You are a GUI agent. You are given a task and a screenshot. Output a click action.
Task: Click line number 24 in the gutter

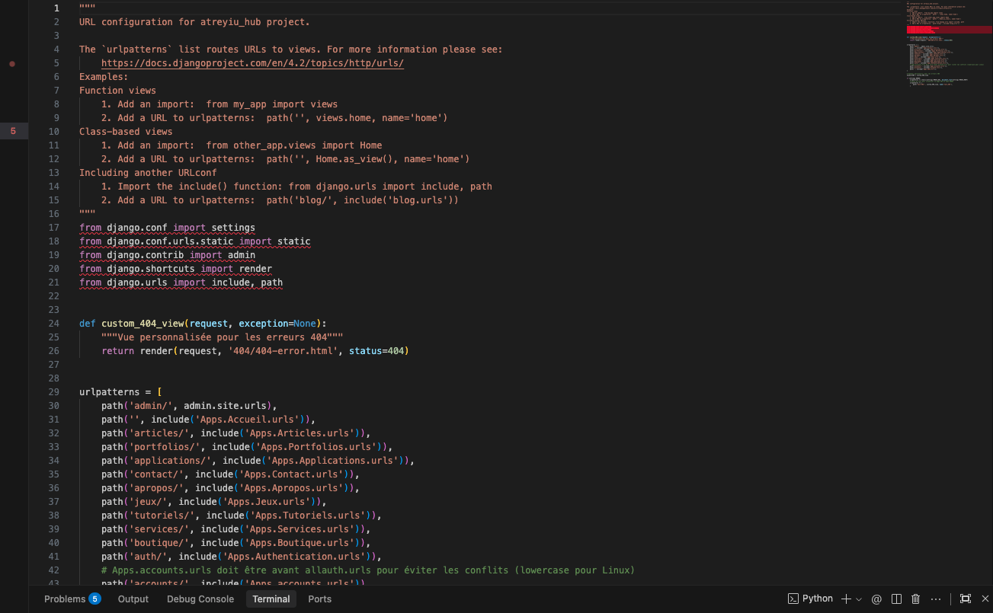[54, 324]
